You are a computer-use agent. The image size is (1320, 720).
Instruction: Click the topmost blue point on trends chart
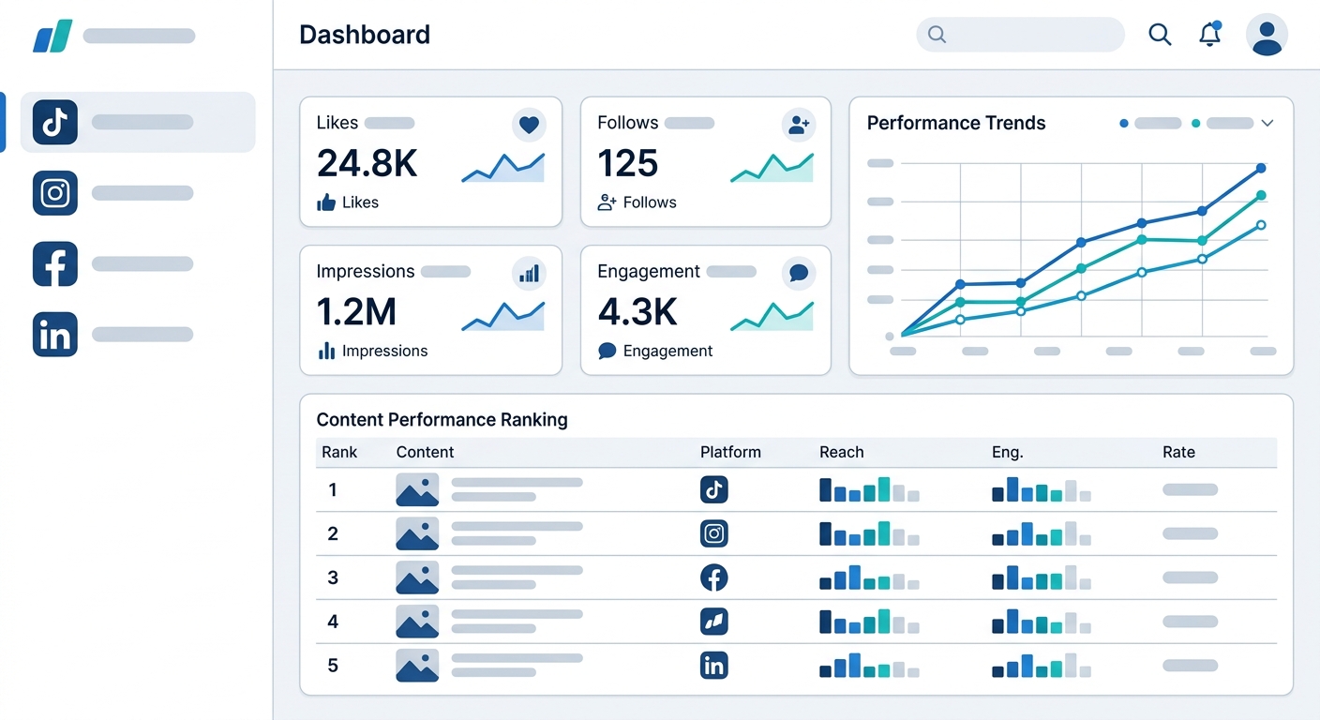click(x=1261, y=168)
